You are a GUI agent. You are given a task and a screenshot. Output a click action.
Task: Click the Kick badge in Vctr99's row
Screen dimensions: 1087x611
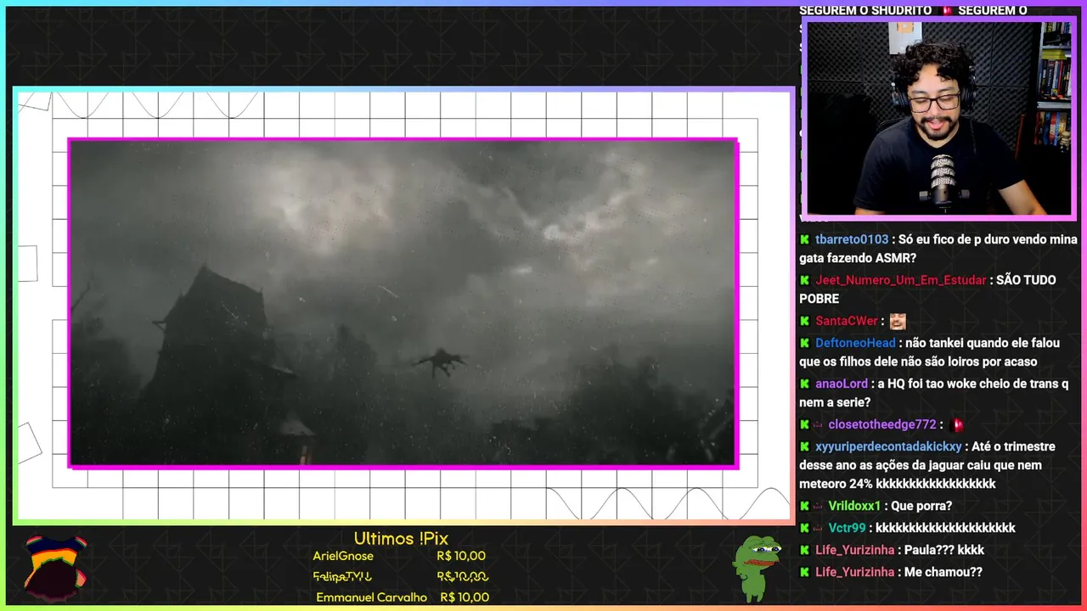[804, 529]
